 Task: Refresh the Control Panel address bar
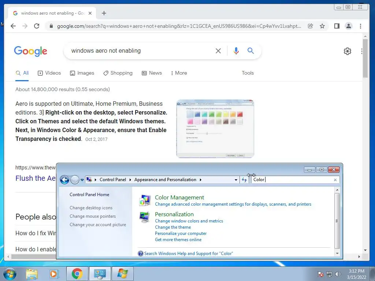244,180
